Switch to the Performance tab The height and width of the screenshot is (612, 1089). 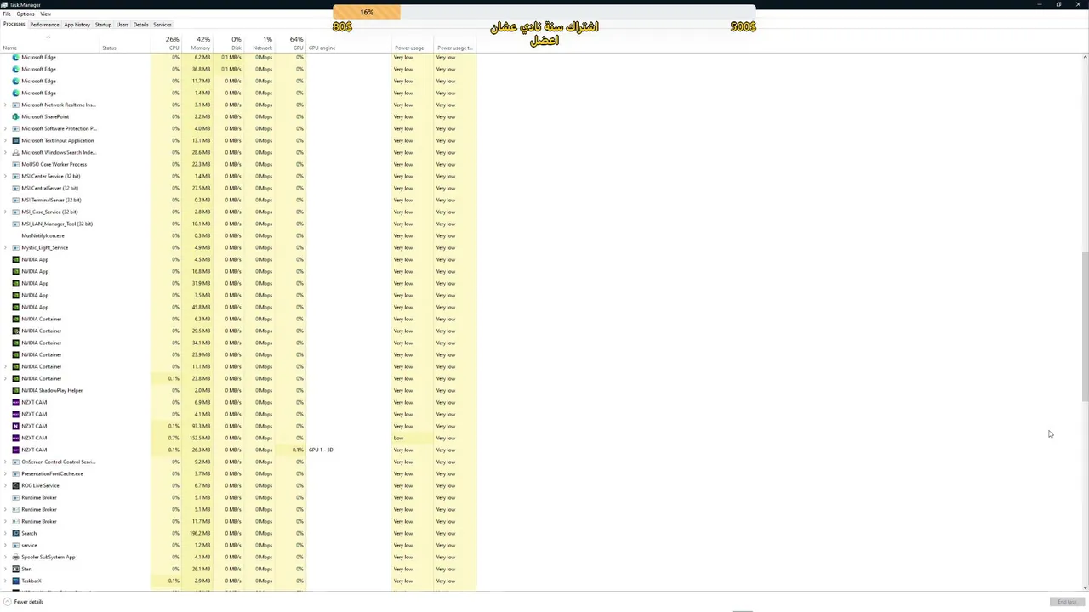44,25
